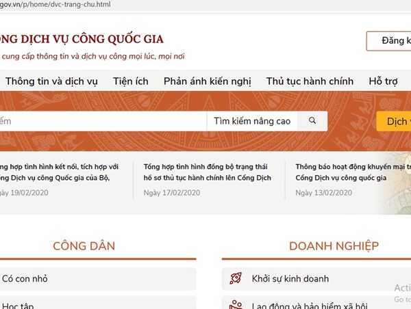Select the DOANH NGHIỆP heading tab
411x309 pixels.
[x=334, y=246]
